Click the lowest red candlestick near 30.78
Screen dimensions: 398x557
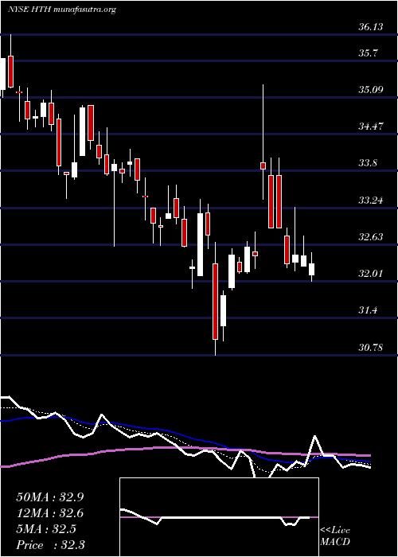click(215, 302)
